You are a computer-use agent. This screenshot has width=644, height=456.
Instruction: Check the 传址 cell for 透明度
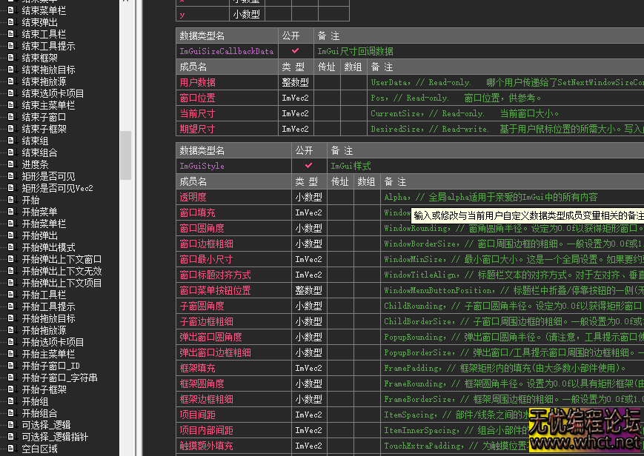point(340,198)
